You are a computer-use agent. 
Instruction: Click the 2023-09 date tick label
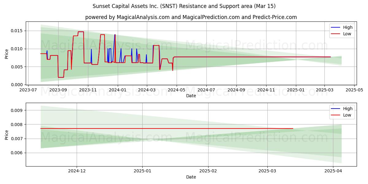58,90
